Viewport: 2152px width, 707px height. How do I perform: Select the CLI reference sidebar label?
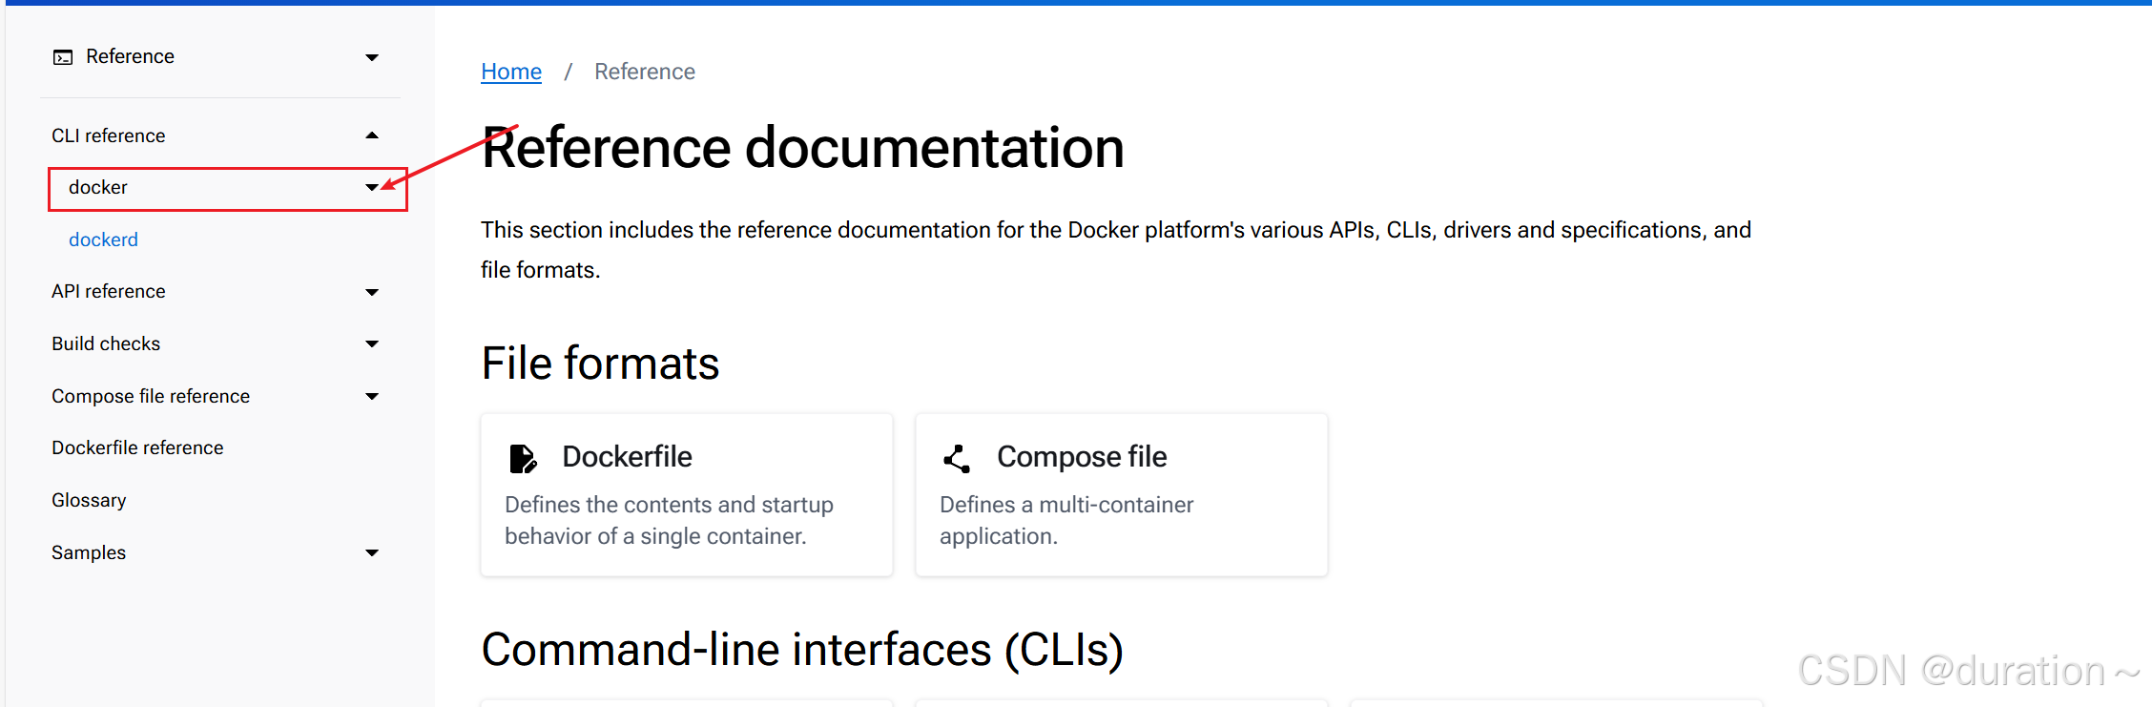(109, 135)
